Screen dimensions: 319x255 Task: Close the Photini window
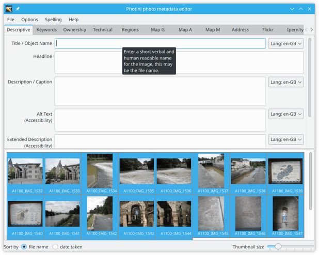[x=309, y=9]
